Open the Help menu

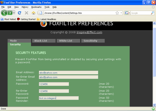click(55, 7)
